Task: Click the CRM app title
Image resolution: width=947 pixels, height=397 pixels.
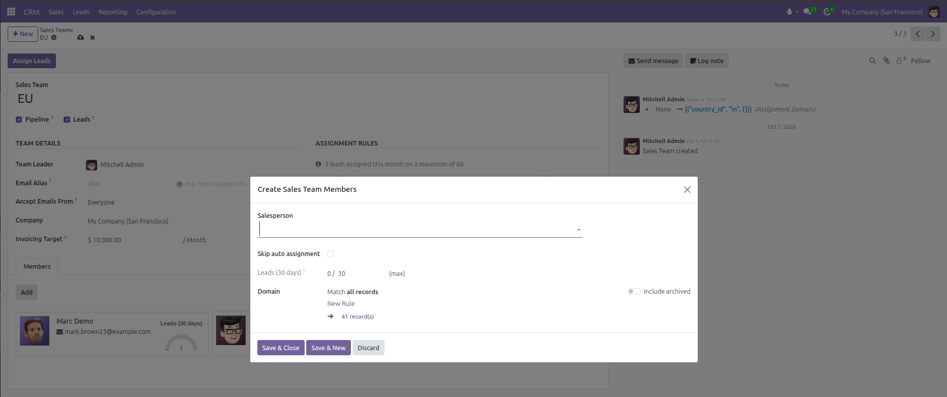Action: [x=32, y=12]
